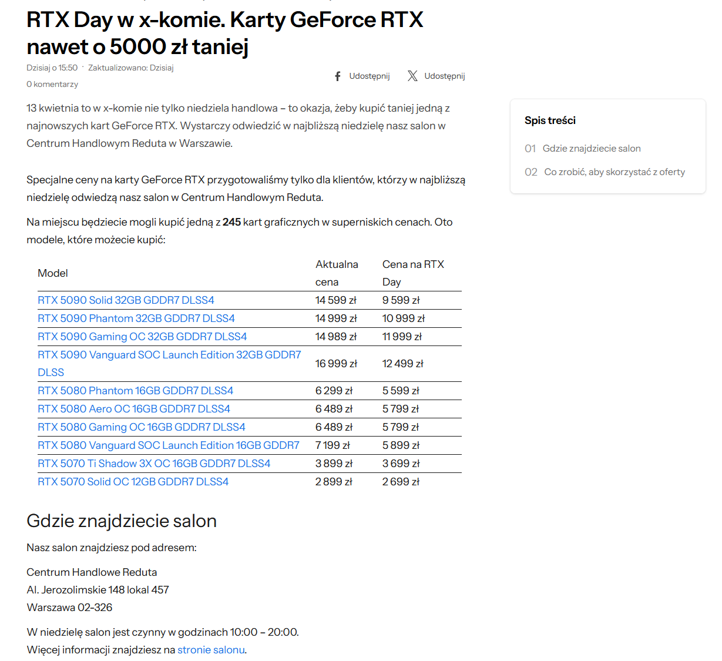Image resolution: width=722 pixels, height=661 pixels.
Task: Click the 12 499 zł RTX Day price
Action: click(403, 364)
